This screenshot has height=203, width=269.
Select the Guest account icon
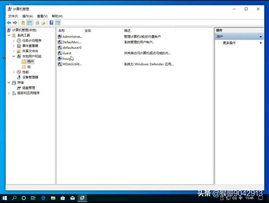(x=60, y=53)
